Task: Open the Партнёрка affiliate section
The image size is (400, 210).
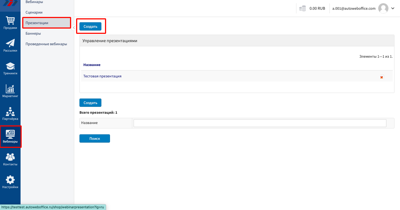Action: coord(10,114)
